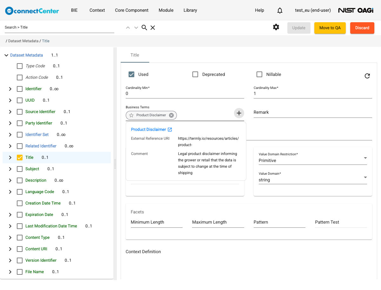The width and height of the screenshot is (381, 290).
Task: Click the Remark input field
Action: coord(313,112)
